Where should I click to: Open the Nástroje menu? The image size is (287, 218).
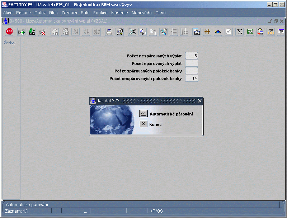(x=119, y=13)
